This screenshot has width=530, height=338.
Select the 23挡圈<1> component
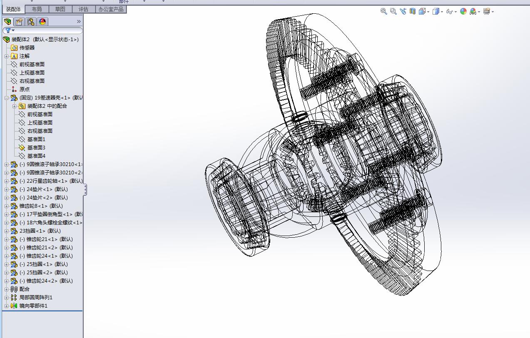40,231
